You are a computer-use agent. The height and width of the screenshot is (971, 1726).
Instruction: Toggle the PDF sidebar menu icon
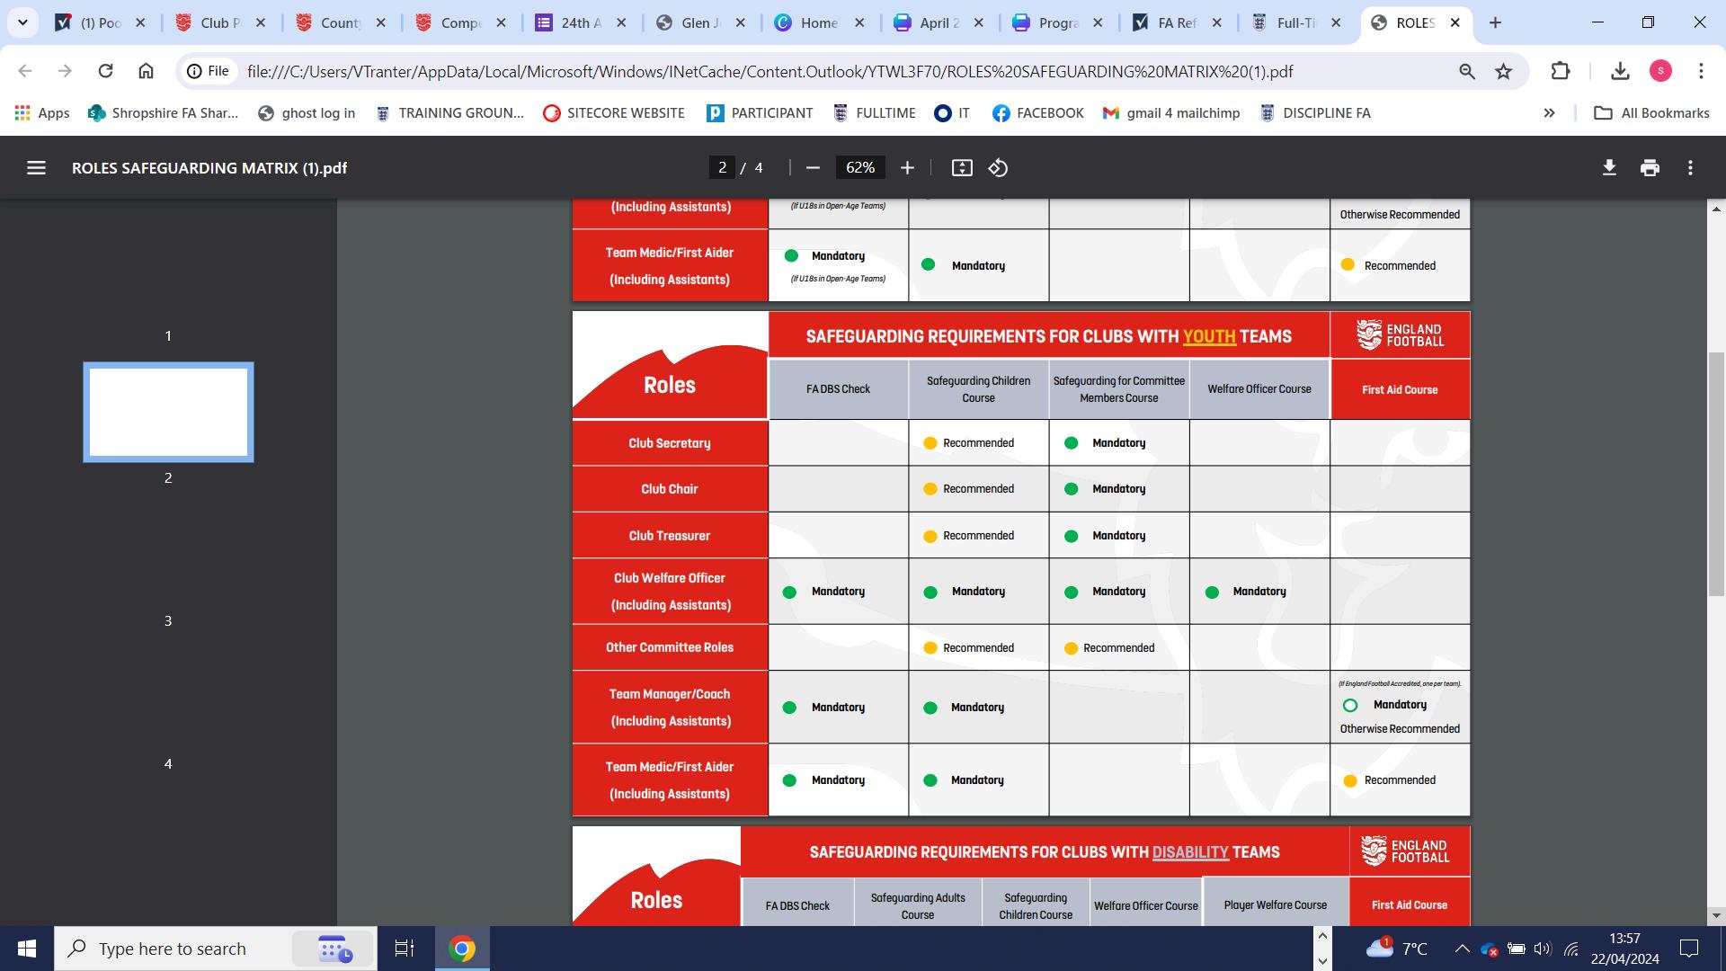click(36, 168)
